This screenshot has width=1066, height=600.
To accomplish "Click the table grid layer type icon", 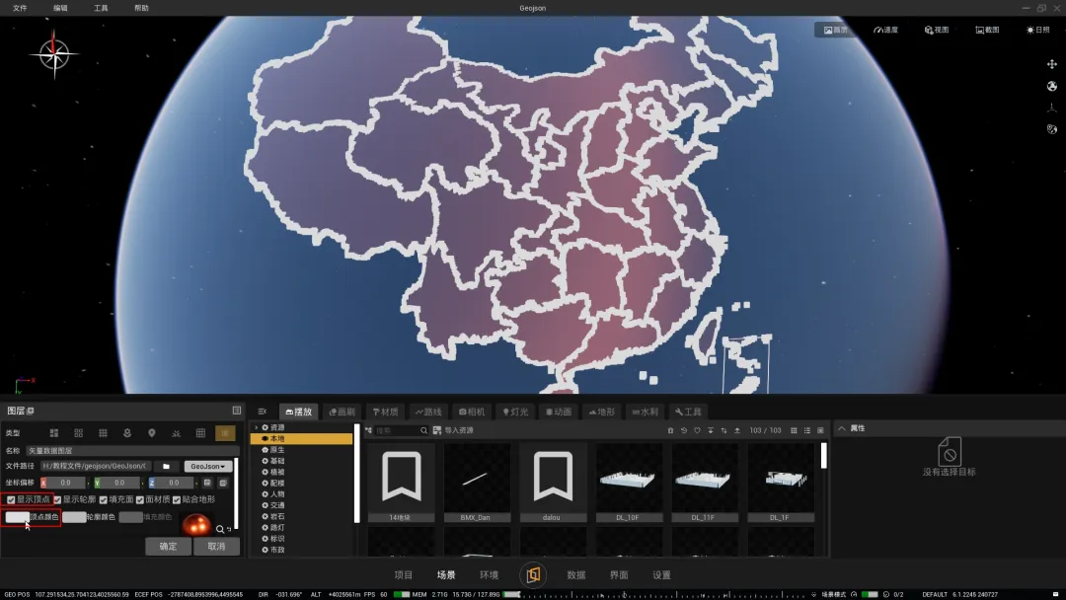I will coord(200,433).
